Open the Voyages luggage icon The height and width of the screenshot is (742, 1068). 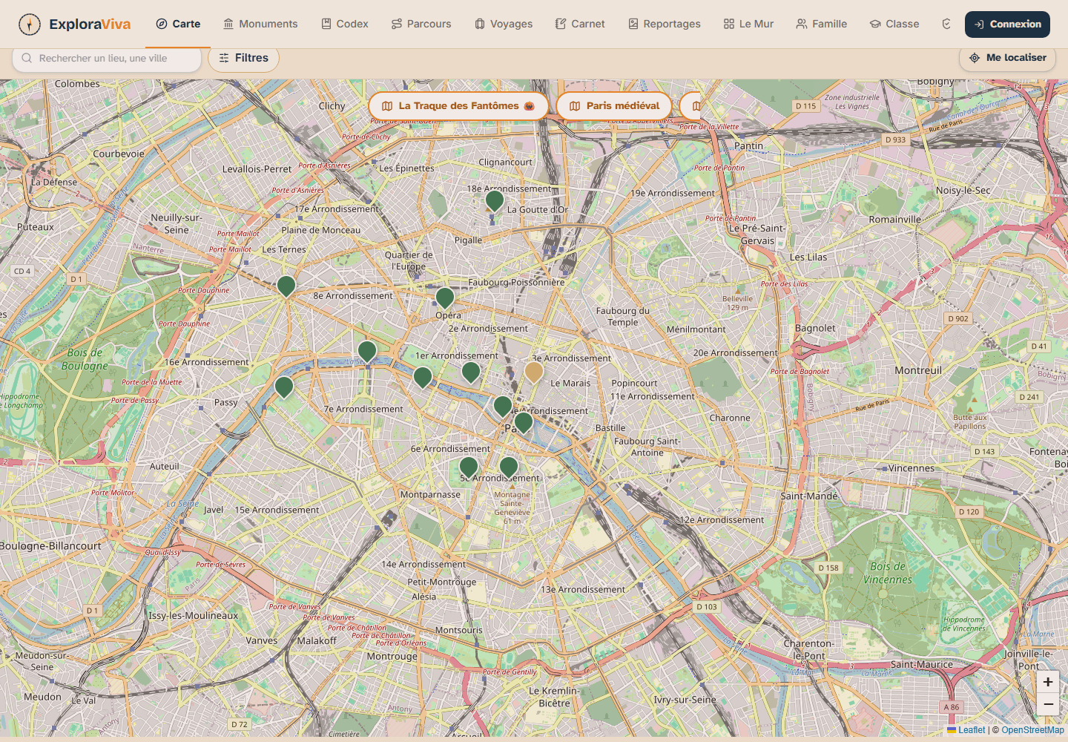pyautogui.click(x=480, y=24)
